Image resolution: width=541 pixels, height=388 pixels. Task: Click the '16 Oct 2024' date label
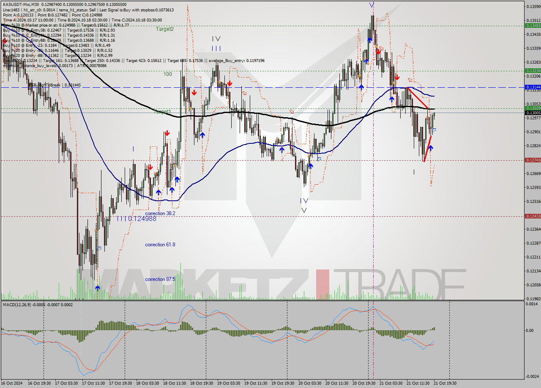(x=12, y=383)
